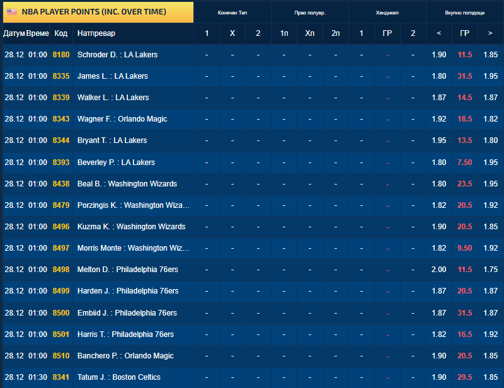The image size is (504, 388).
Task: Click the 9.50 points line for Morris Monte
Action: (x=465, y=248)
